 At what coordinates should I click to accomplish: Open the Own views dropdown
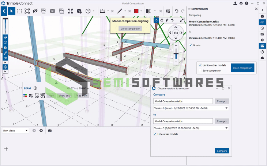click(15, 131)
